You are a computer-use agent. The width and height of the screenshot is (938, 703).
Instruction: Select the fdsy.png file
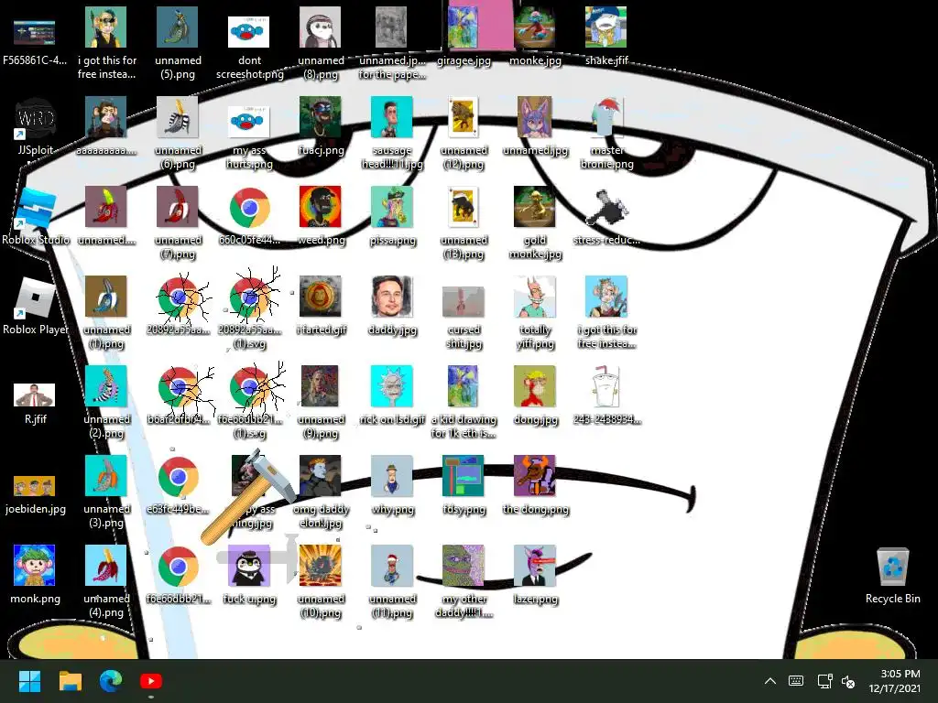pos(464,485)
